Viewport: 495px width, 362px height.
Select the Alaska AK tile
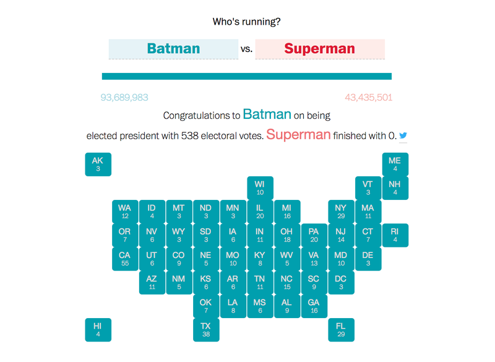[x=98, y=165]
